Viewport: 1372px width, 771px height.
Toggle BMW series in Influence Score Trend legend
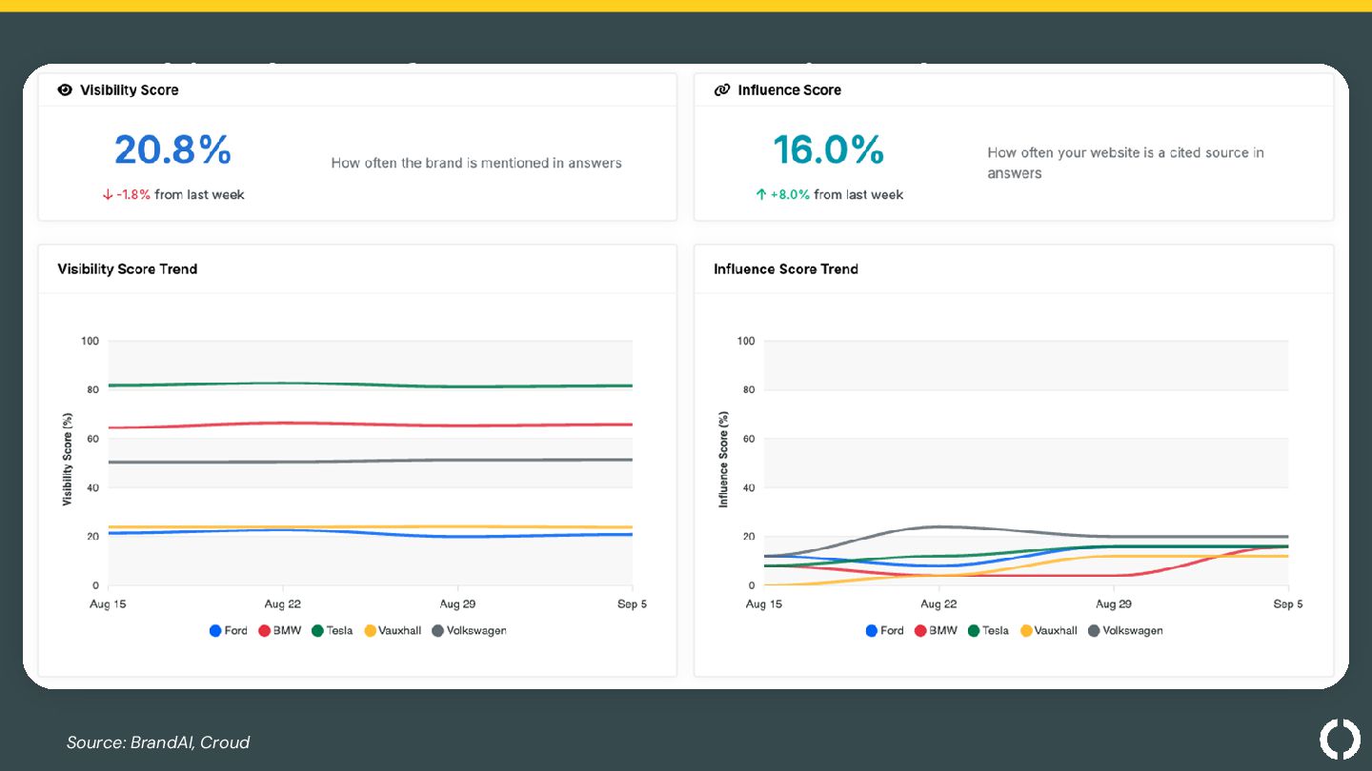[x=937, y=631]
